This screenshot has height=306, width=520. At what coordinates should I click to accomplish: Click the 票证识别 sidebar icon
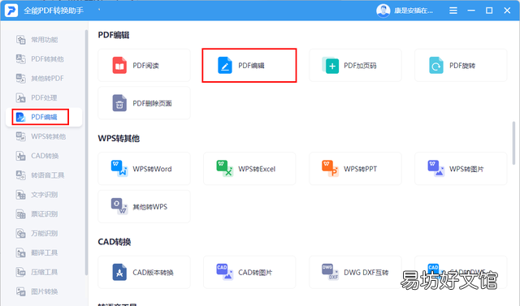pos(20,214)
